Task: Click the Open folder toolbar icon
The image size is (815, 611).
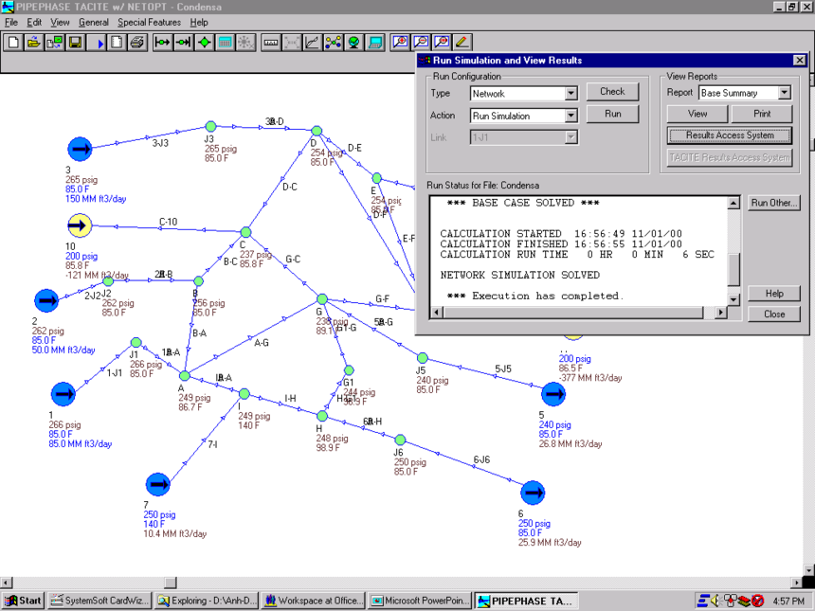Action: pos(33,43)
